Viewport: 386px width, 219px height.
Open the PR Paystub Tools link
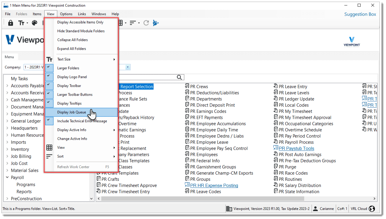pyautogui.click(x=296, y=148)
